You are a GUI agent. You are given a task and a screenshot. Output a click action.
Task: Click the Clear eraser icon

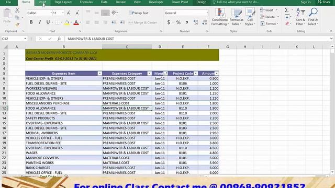tap(287, 23)
